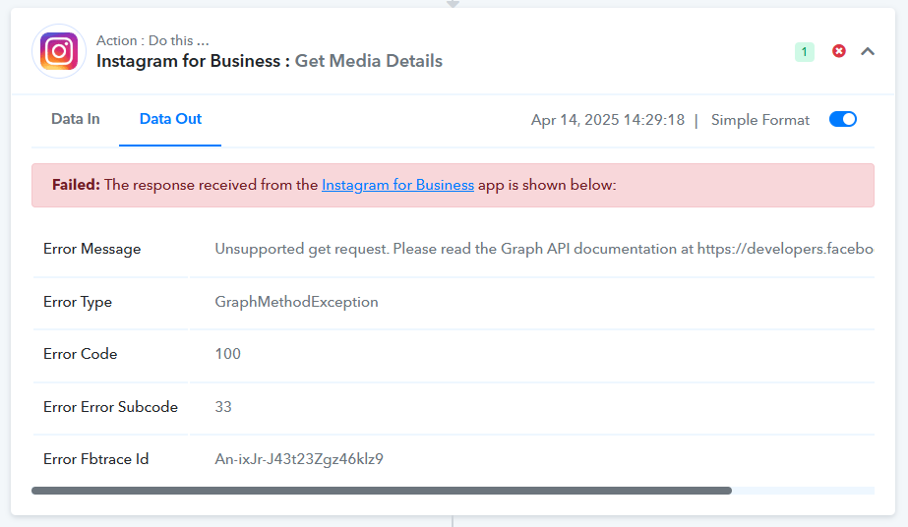Click the Instagram app logo icon
Screen dimensions: 908x527
click(x=59, y=51)
